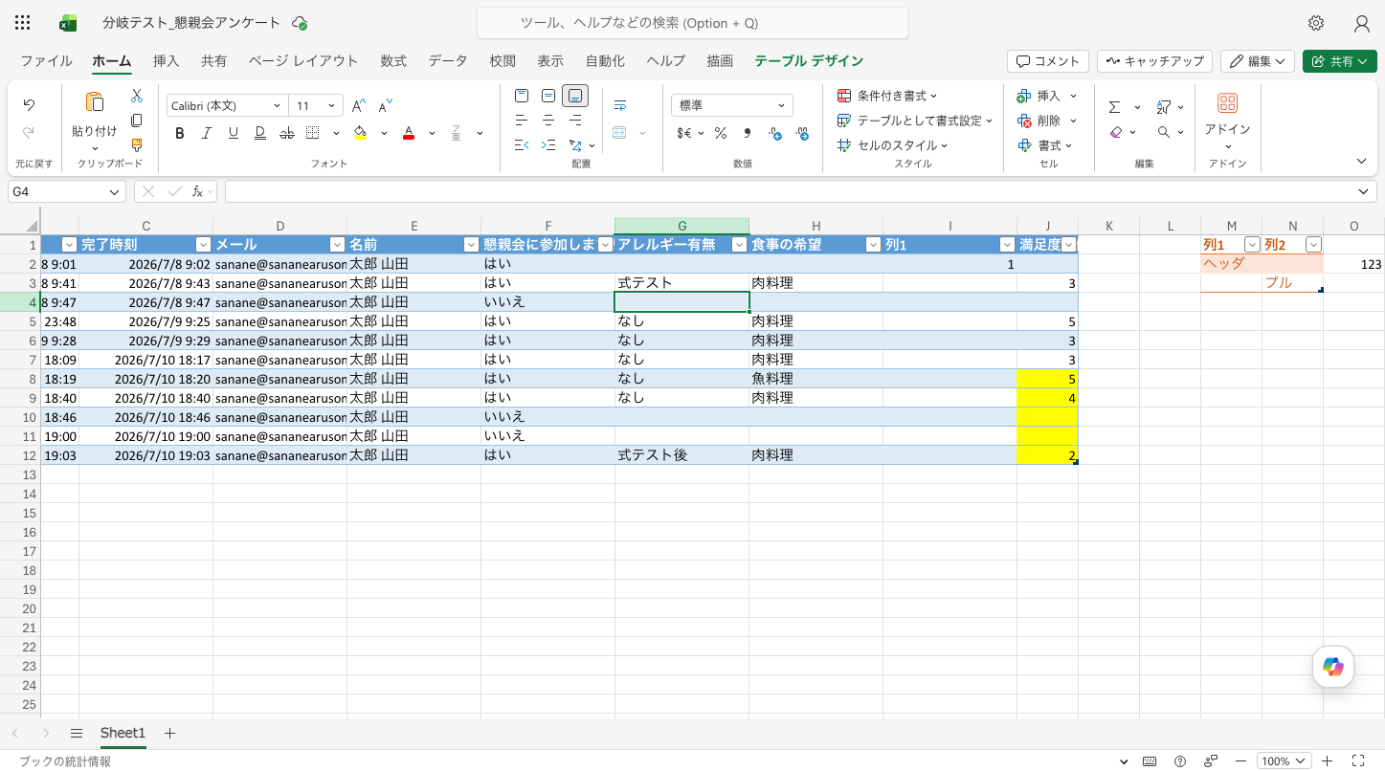
Task: Click the Find magnifier icon
Action: 1164,132
